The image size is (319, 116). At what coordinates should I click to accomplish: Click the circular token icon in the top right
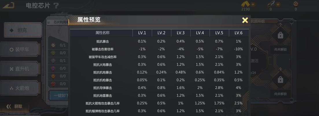pyautogui.click(x=296, y=4)
